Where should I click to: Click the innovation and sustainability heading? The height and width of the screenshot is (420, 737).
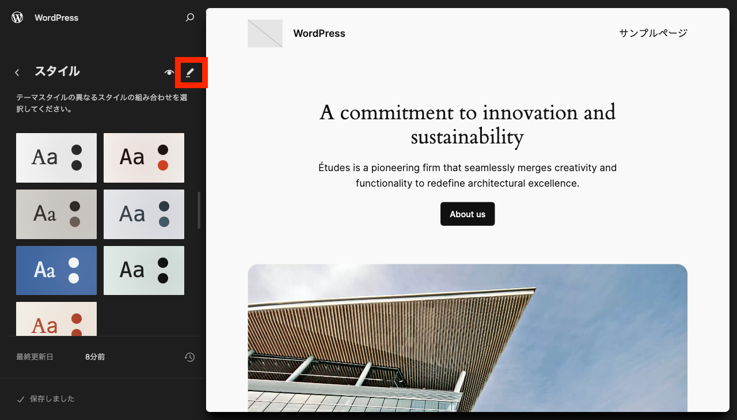468,124
